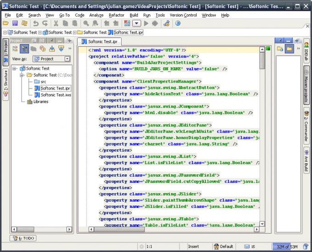Click the 32M of 53M memory indicator
The height and width of the screenshot is (252, 312).
coord(287,246)
